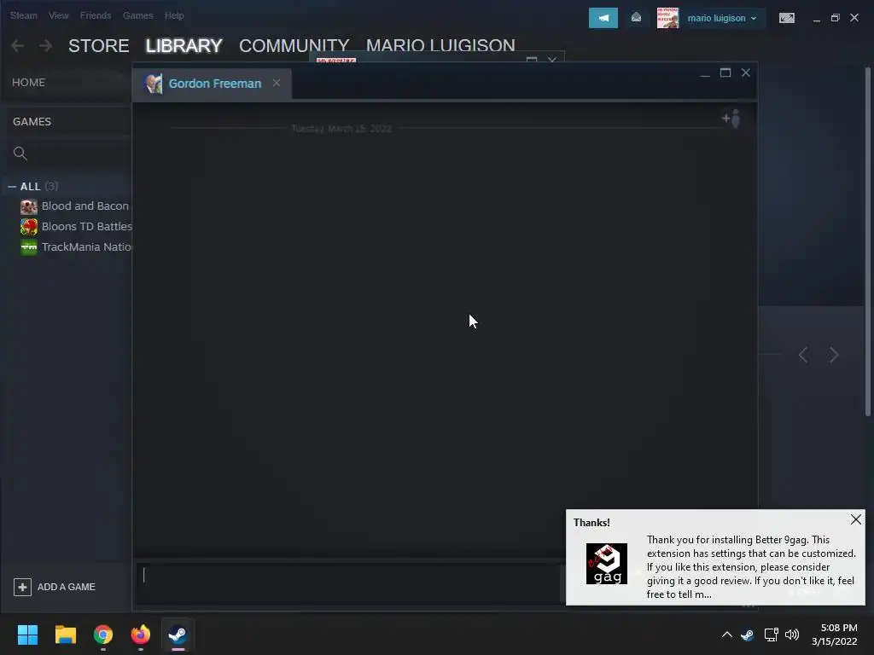The height and width of the screenshot is (655, 874).
Task: Open the Steam menu
Action: (23, 15)
